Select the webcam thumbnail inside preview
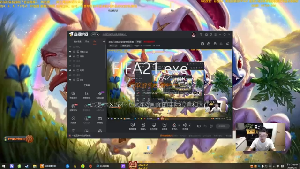This screenshot has width=300, height=169. (x=216, y=107)
